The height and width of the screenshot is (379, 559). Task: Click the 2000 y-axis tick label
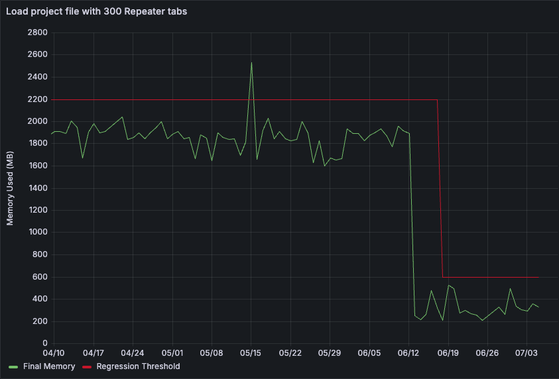[x=37, y=121]
